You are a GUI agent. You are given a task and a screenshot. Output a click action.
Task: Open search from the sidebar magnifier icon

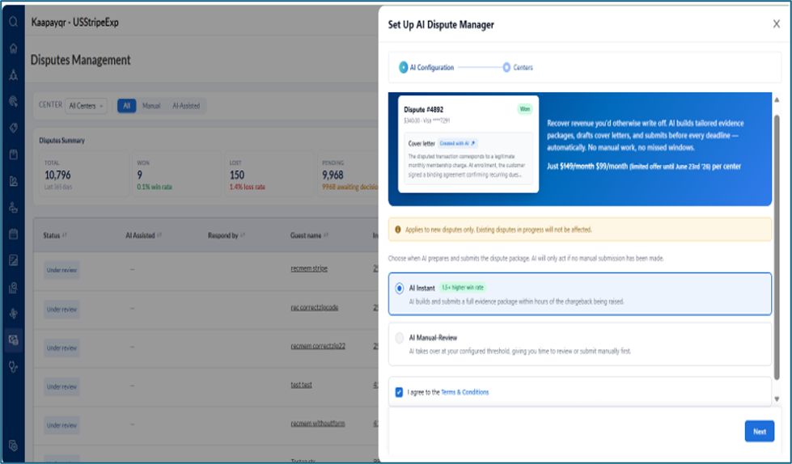pyautogui.click(x=13, y=22)
